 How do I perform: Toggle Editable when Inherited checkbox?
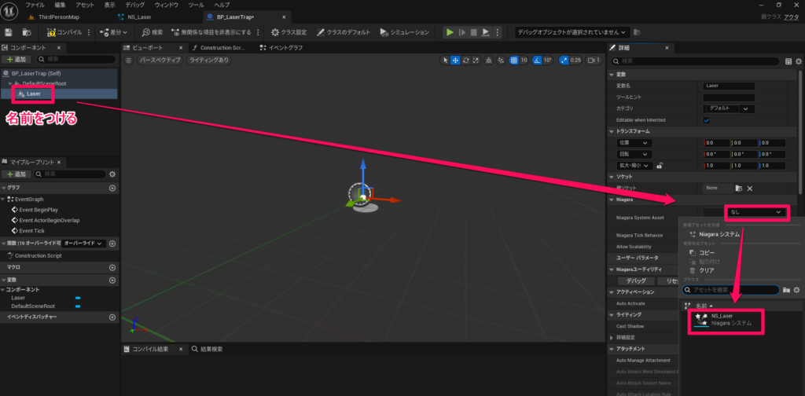(x=707, y=120)
